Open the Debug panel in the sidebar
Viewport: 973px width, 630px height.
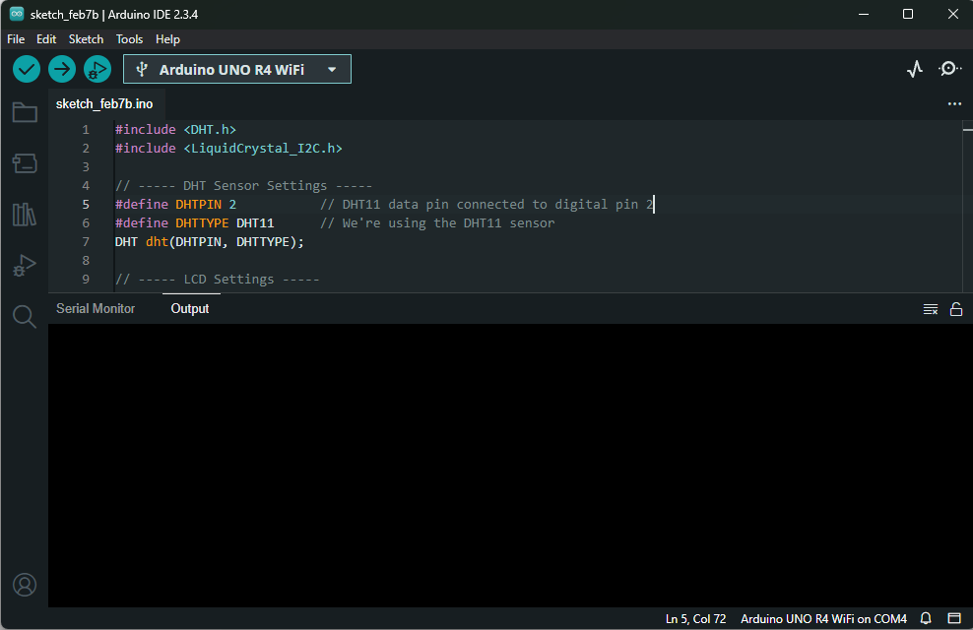25,266
